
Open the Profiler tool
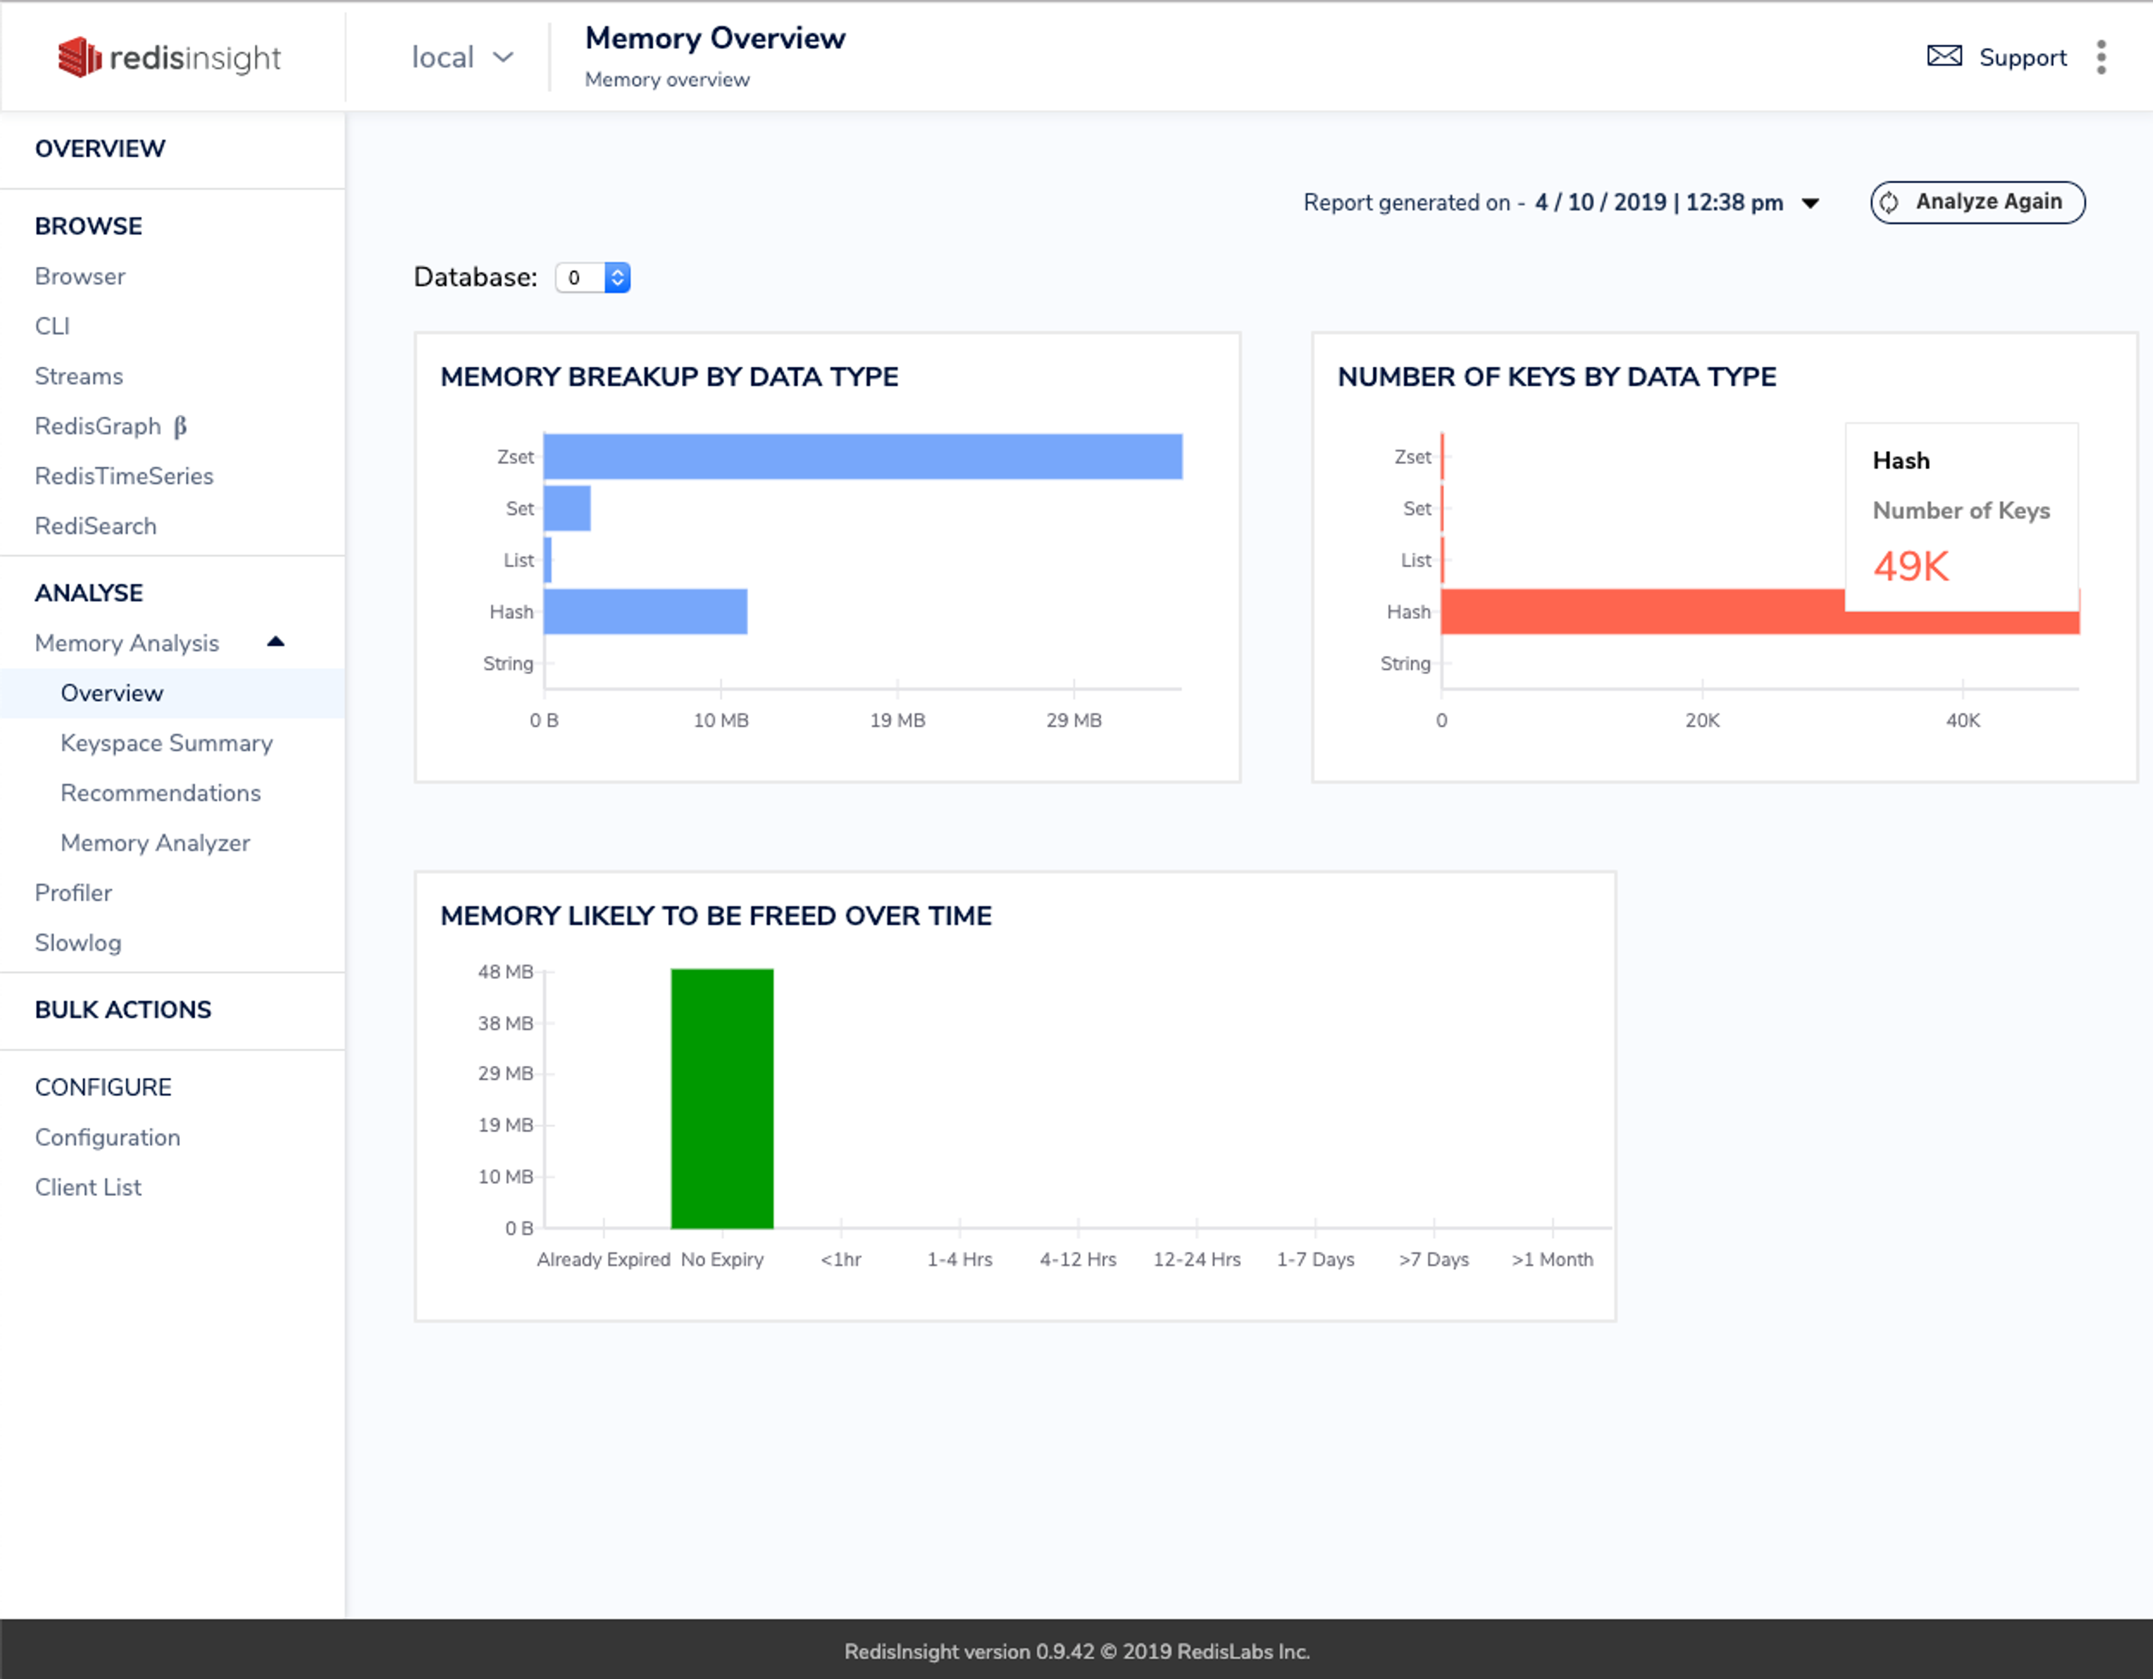pos(73,892)
